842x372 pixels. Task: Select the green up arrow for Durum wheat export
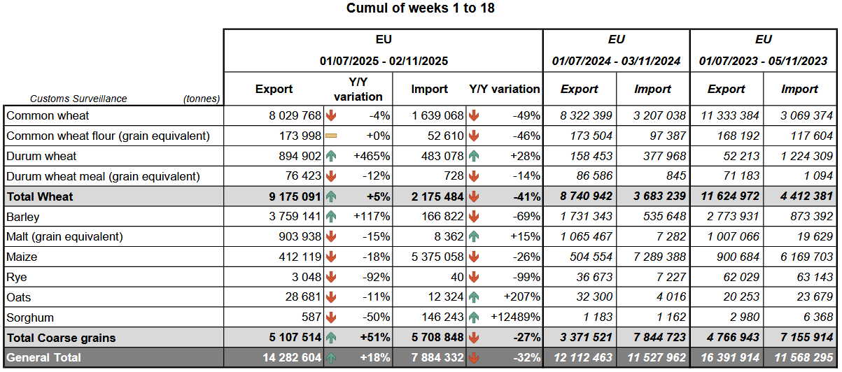331,156
